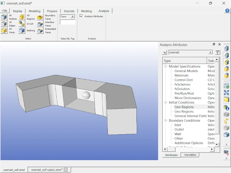This screenshot has height=173, width=231.
Task: Collapse the Boundary Conditions tree node
Action: point(165,120)
